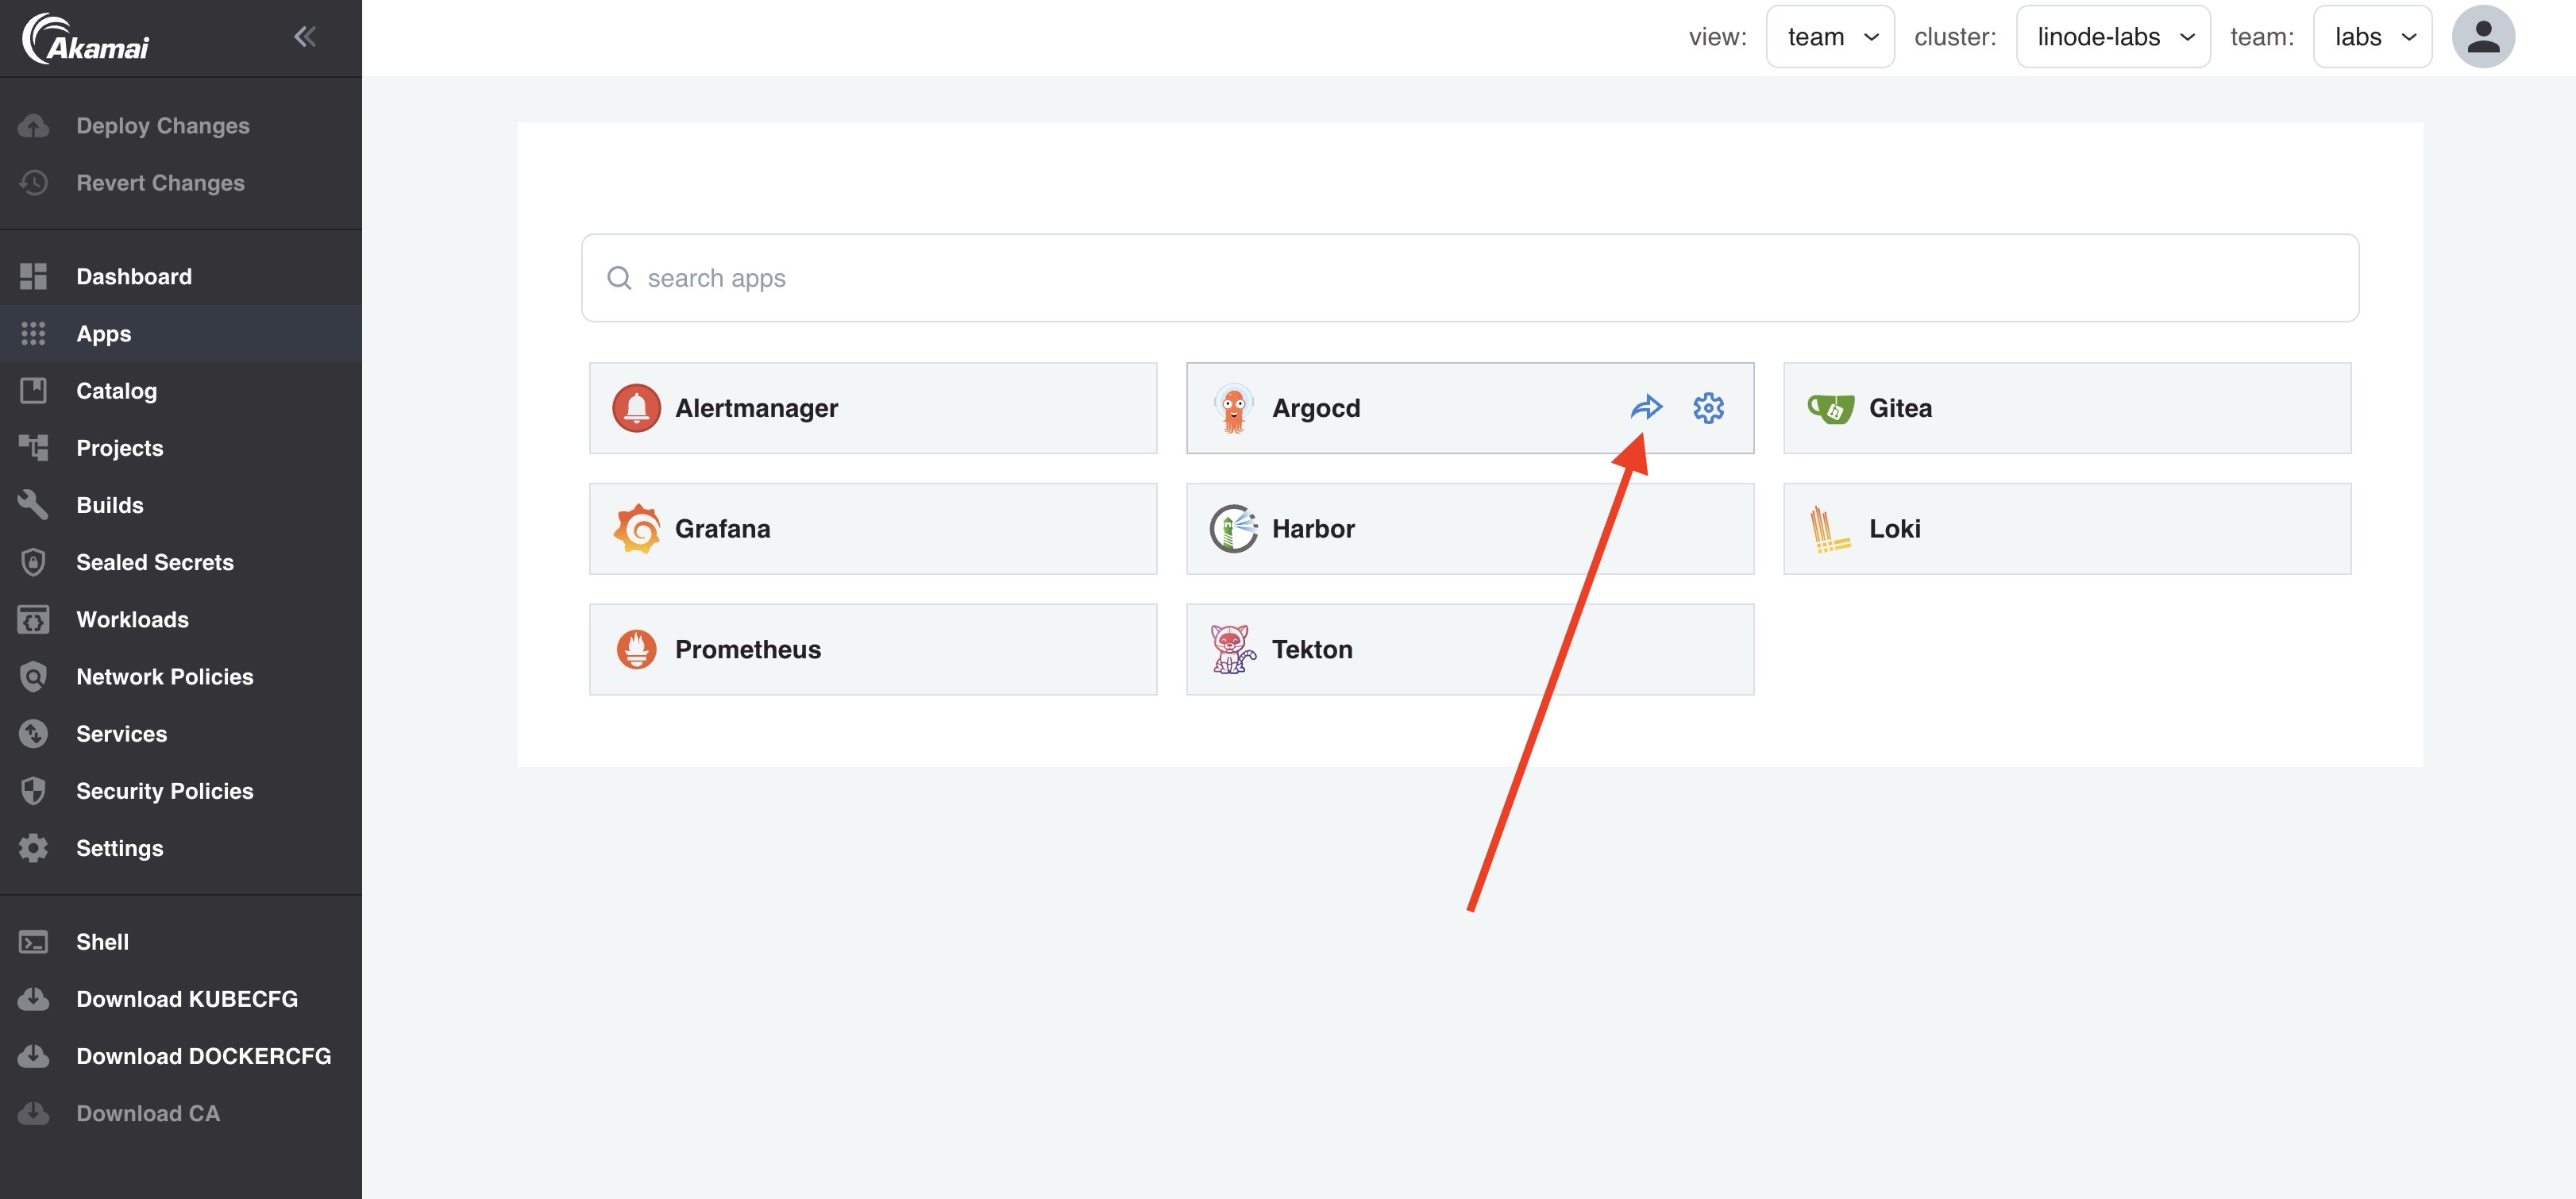2576x1199 pixels.
Task: Focus the search apps input field
Action: click(1470, 278)
